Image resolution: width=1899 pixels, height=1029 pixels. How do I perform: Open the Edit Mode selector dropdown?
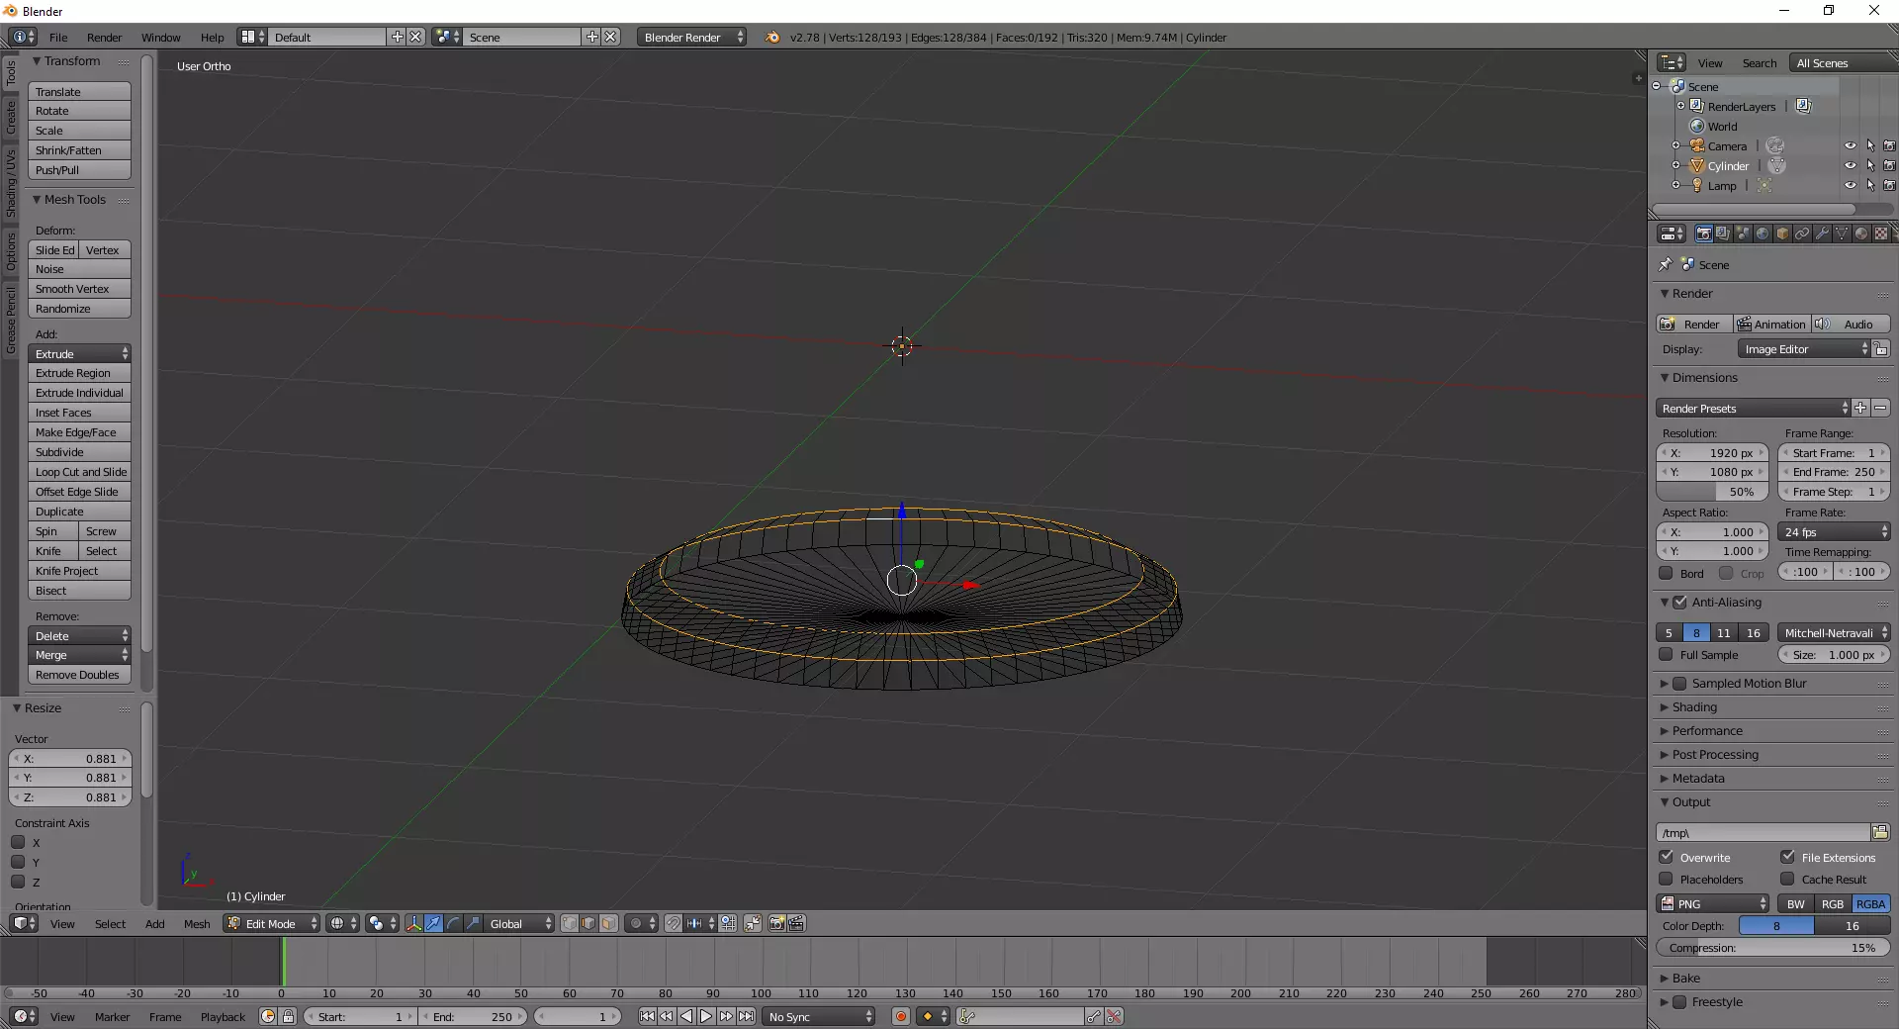(272, 924)
